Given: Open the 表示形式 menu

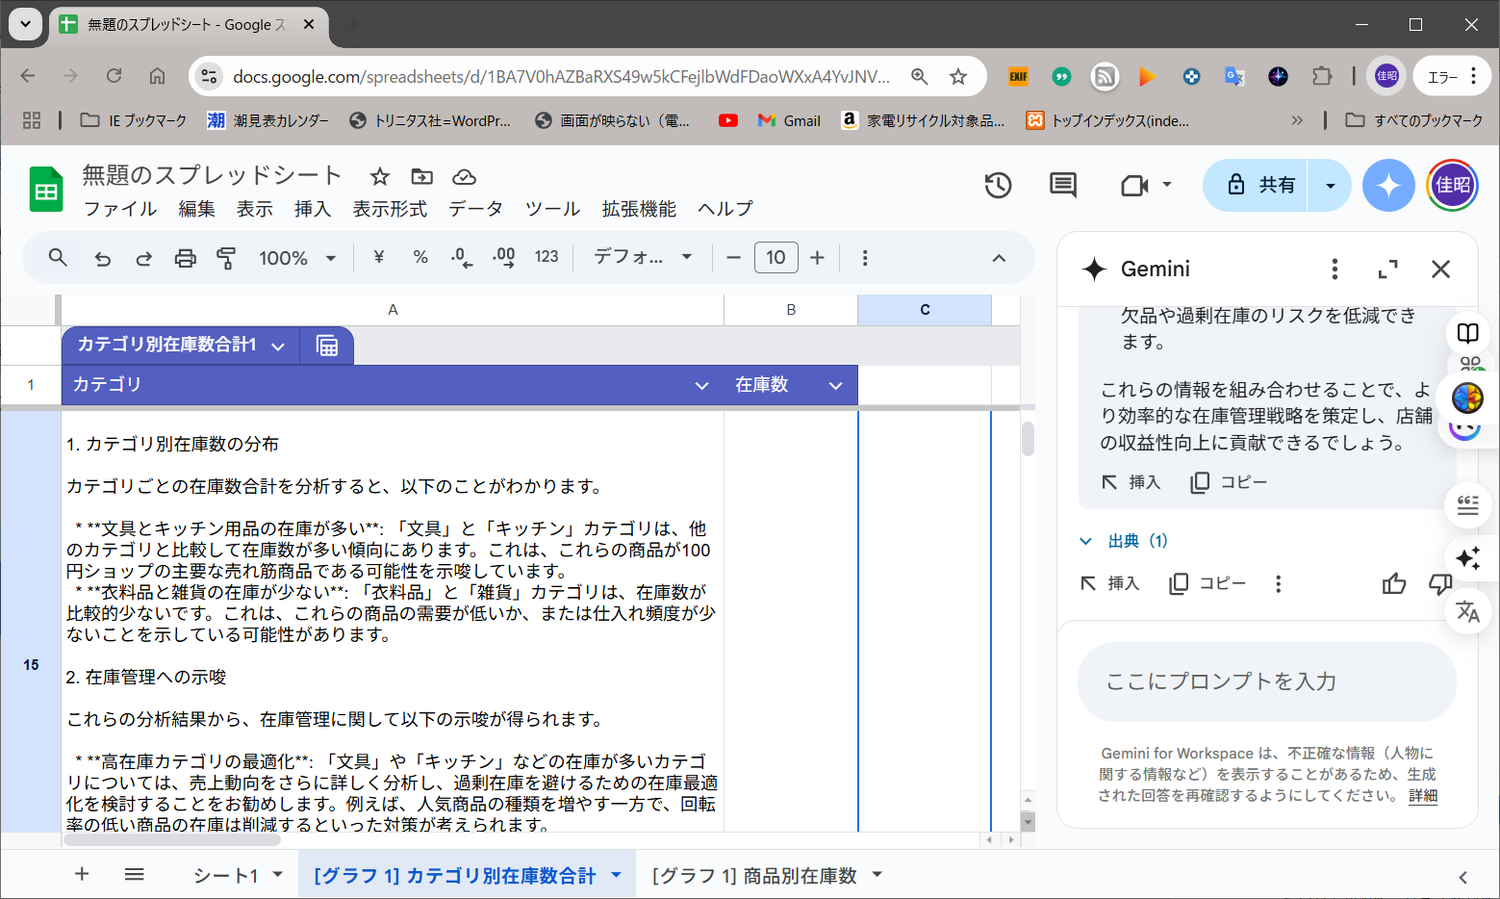Looking at the screenshot, I should (390, 209).
